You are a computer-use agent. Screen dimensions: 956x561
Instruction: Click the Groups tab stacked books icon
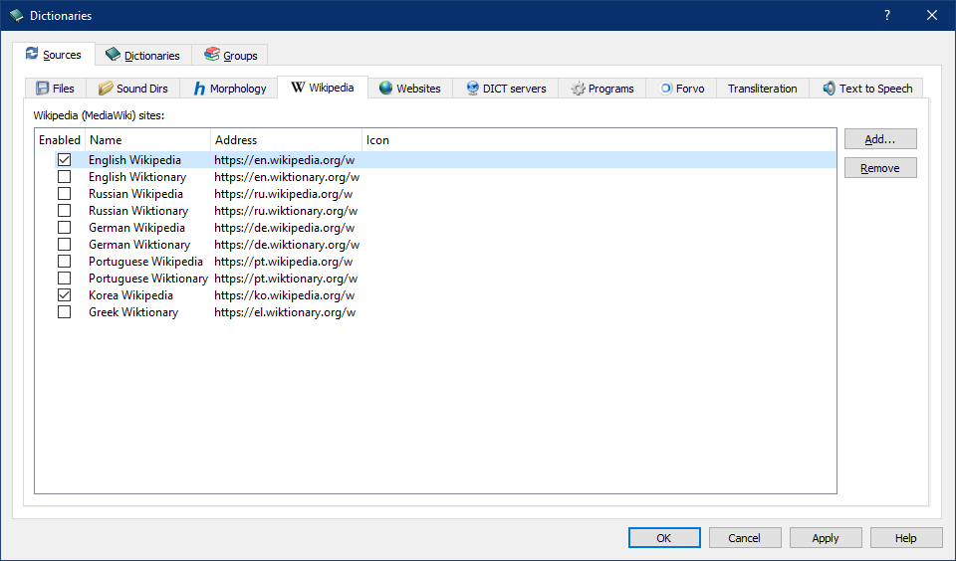[211, 55]
